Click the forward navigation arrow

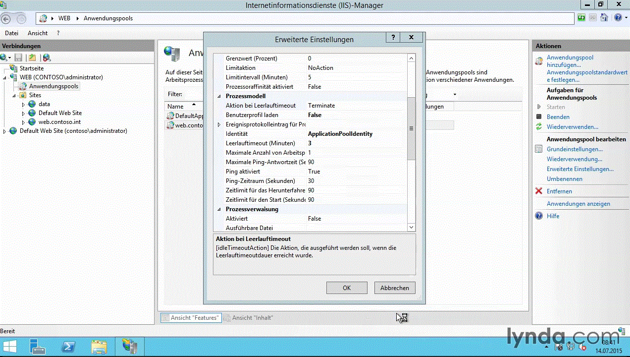tap(21, 19)
